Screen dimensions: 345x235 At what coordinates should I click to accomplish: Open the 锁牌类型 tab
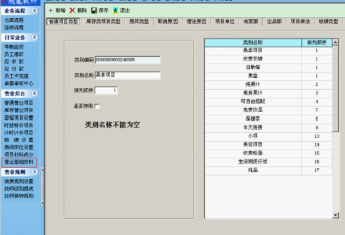[329, 22]
